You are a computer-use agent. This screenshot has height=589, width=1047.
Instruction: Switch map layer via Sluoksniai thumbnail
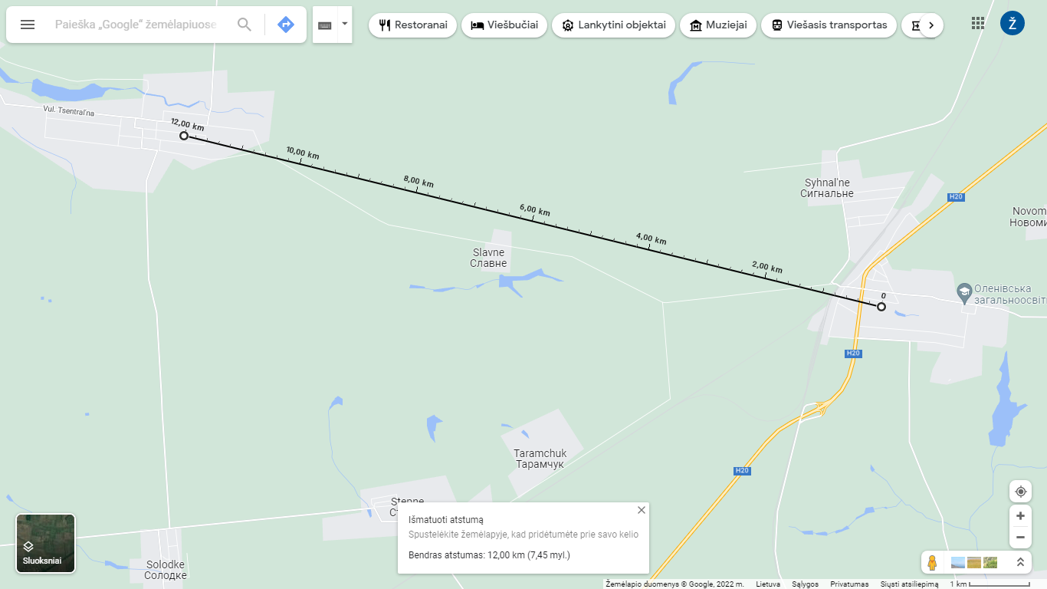46,544
